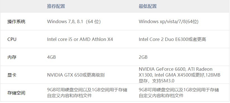Click NVIDIA GTX 650或更高级别 text
Image resolution: width=230 pixels, height=103 pixels.
(76, 75)
